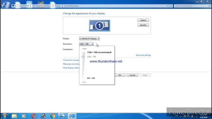The height and width of the screenshot is (119, 212).
Task: Open Windows Explorer from the taskbar
Action: coord(14,116)
